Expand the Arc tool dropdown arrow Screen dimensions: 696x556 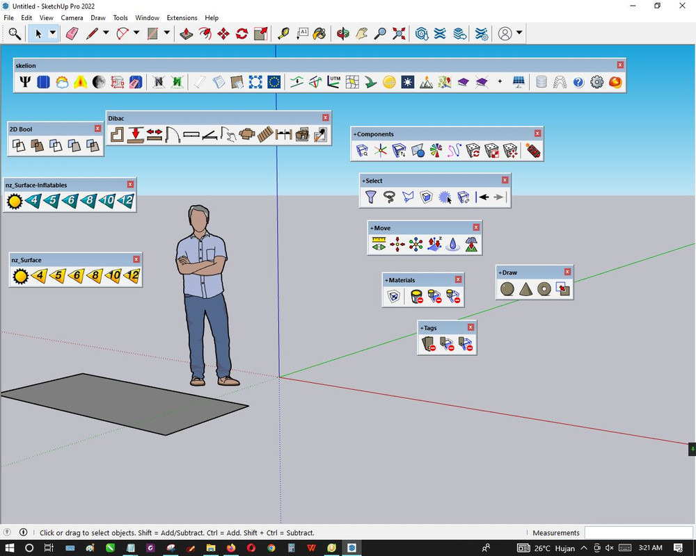pyautogui.click(x=136, y=33)
